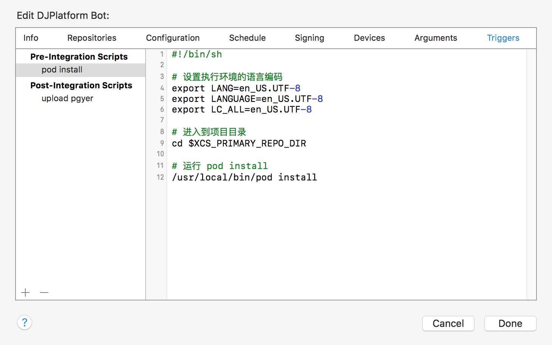552x345 pixels.
Task: Click the Pre-Integration Scripts header
Action: (x=79, y=57)
